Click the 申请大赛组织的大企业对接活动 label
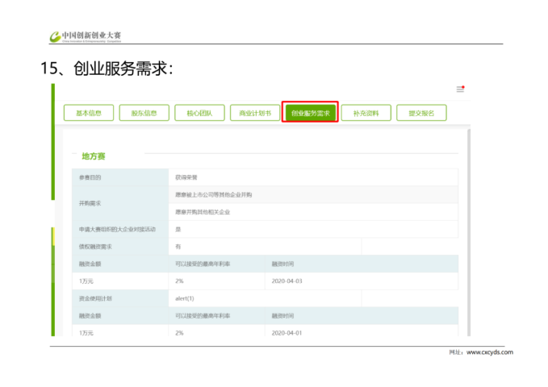This screenshot has height=387, width=548. 117,229
